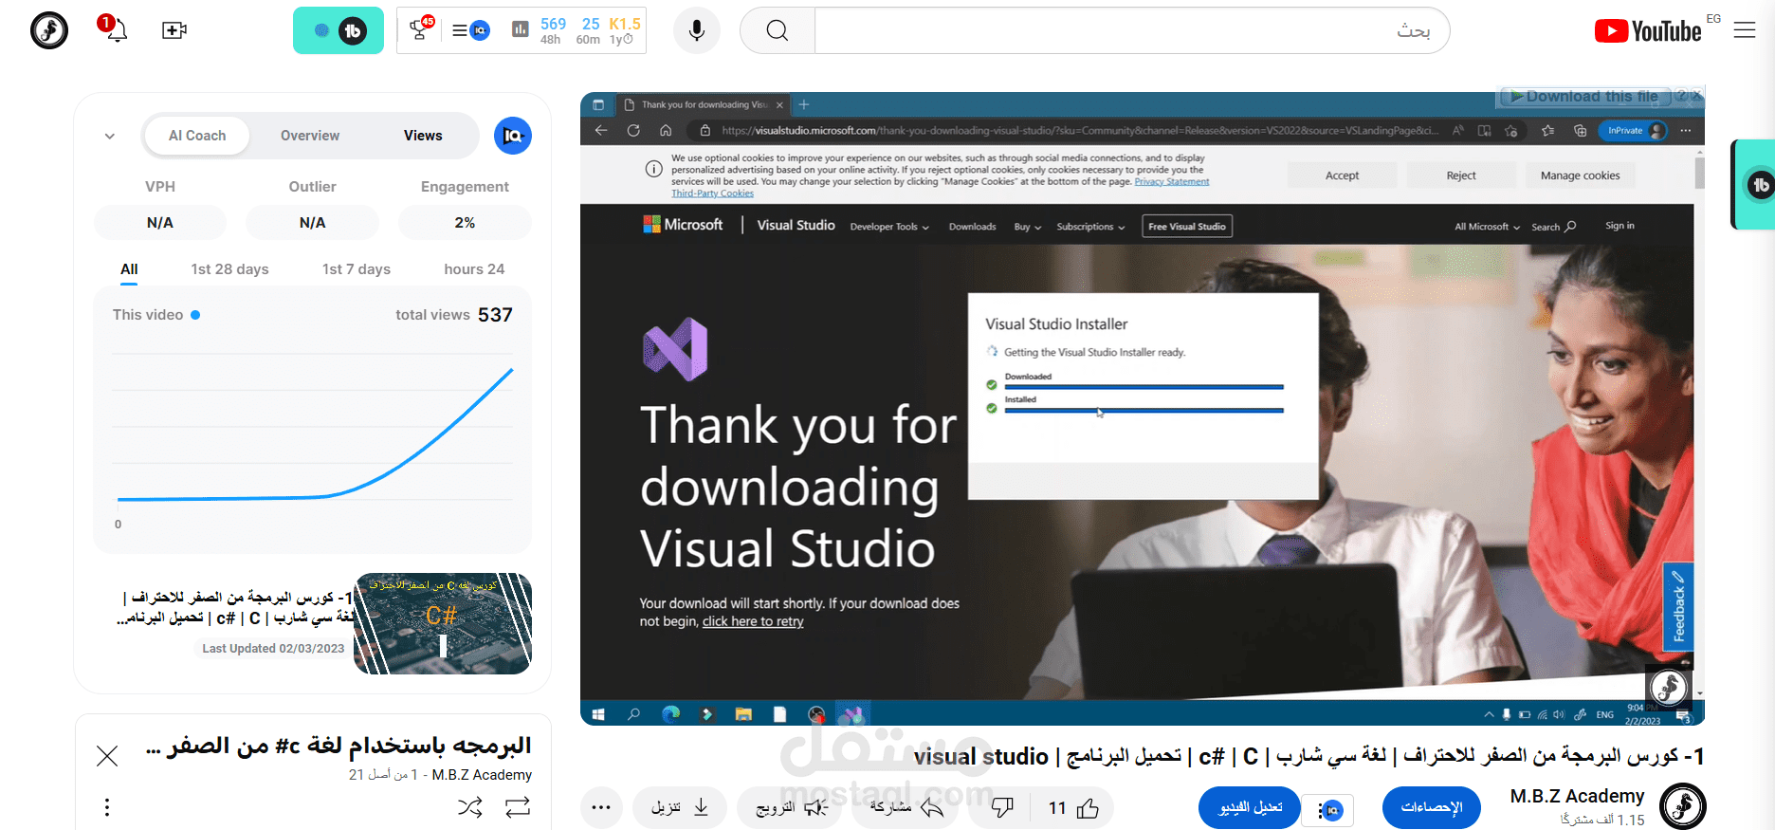Open the three-dot more actions button
The width and height of the screenshot is (1775, 830).
coord(601,808)
